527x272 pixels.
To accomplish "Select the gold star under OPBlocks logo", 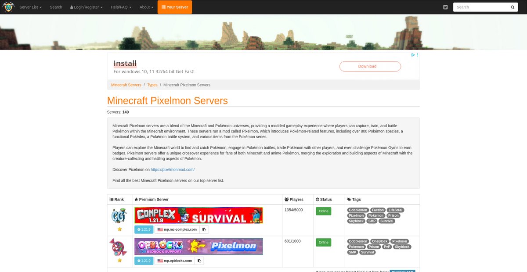I will (x=119, y=260).
